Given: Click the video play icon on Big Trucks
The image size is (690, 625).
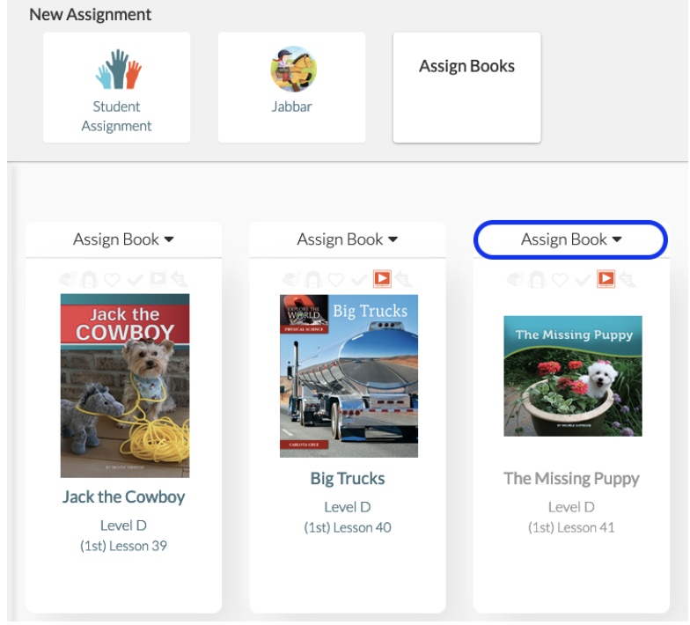Looking at the screenshot, I should click(x=382, y=279).
